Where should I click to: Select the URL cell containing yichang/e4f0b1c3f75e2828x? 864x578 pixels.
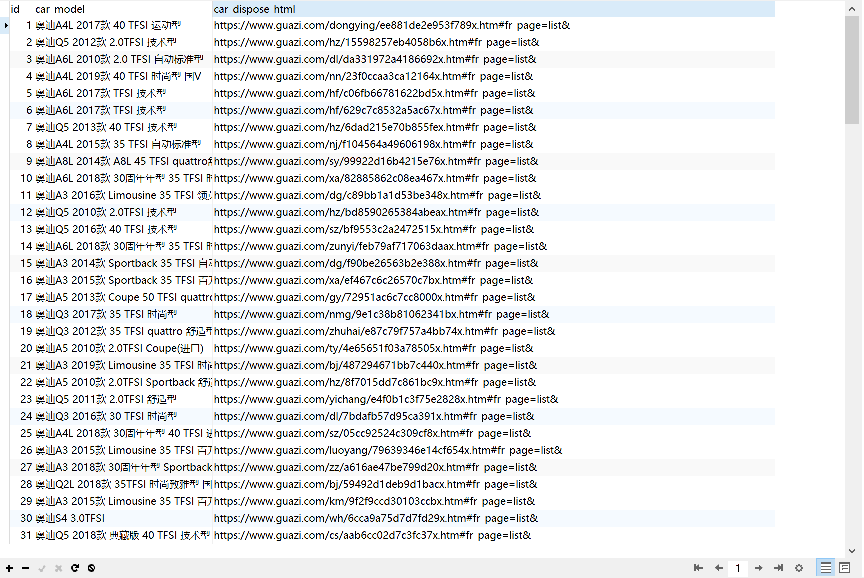pos(494,399)
